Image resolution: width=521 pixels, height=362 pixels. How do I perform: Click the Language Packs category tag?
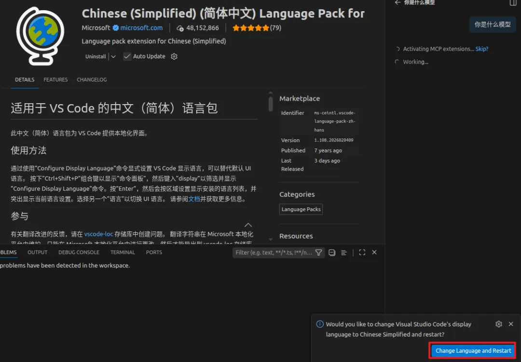coord(301,209)
